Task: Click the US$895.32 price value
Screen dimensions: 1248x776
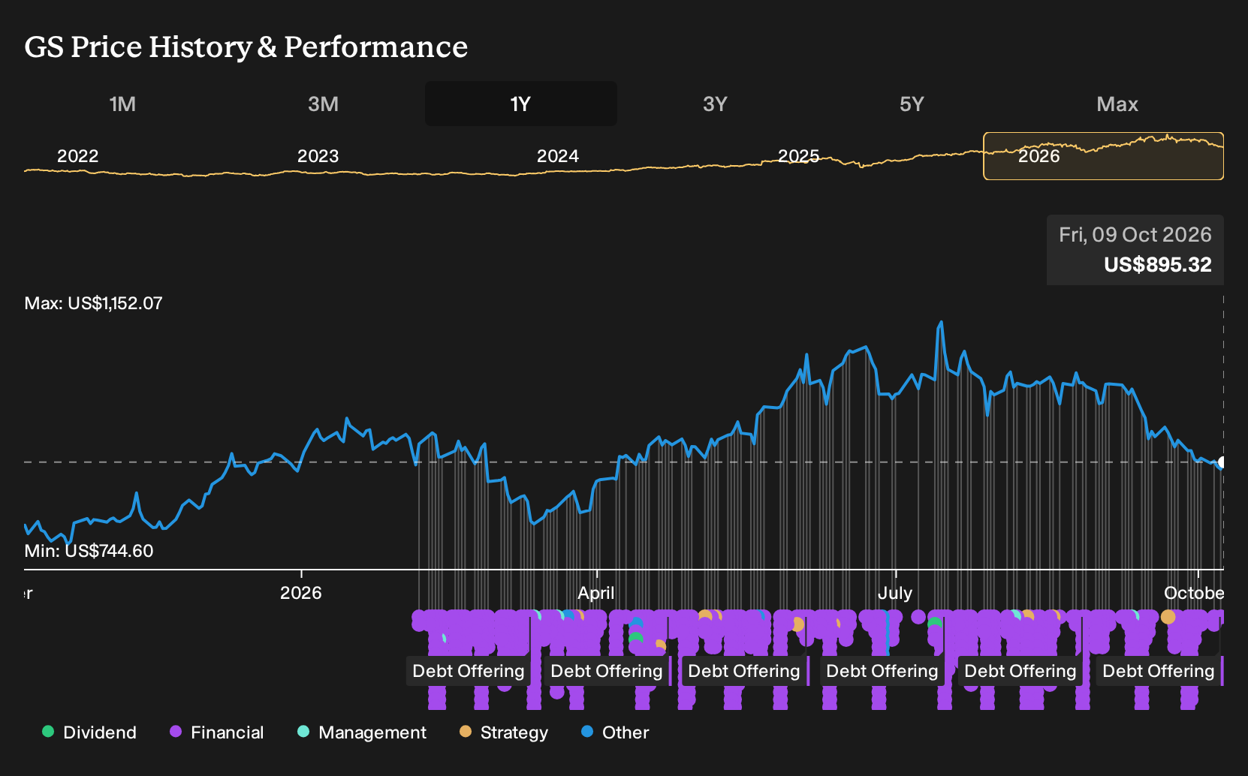Action: tap(1157, 265)
